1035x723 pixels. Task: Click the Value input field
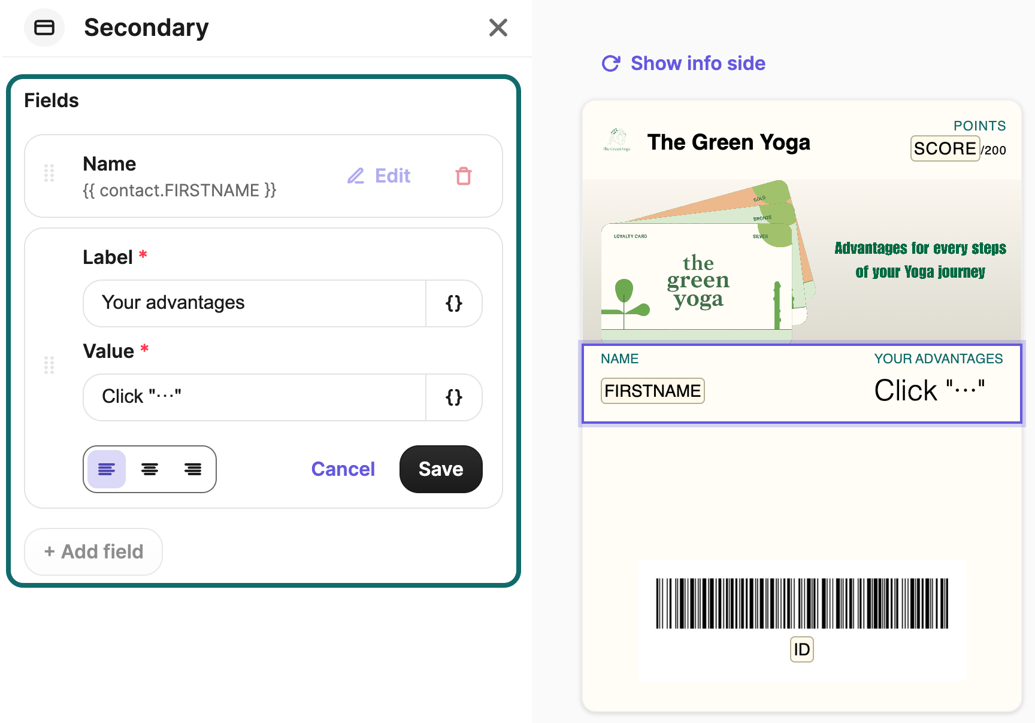click(x=255, y=397)
